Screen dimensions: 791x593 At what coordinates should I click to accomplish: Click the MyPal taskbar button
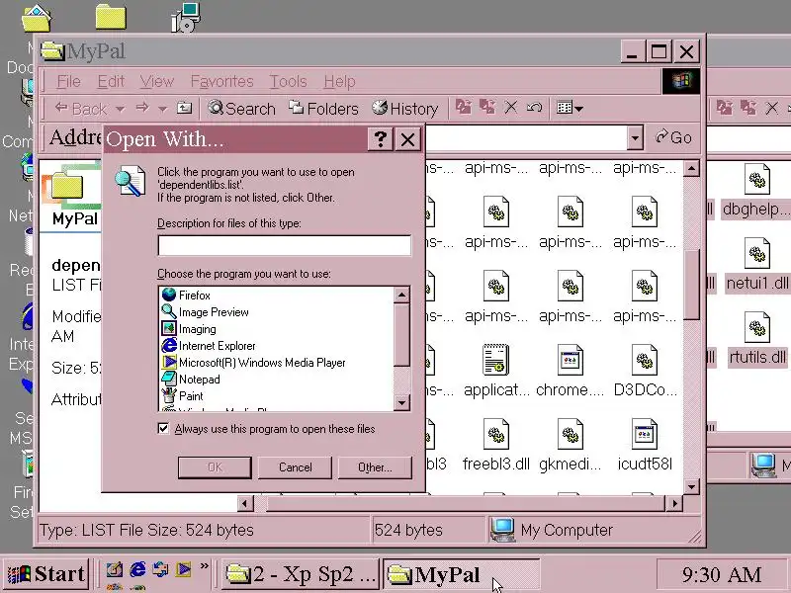click(461, 574)
